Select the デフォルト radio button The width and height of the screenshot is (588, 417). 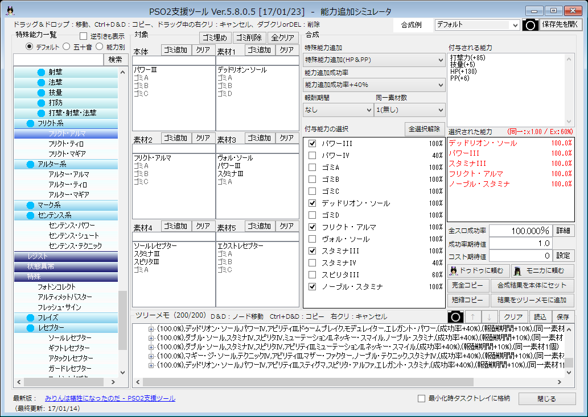point(29,47)
